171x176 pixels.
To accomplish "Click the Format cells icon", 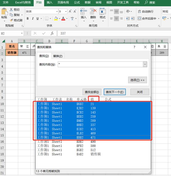I will pos(103,11).
